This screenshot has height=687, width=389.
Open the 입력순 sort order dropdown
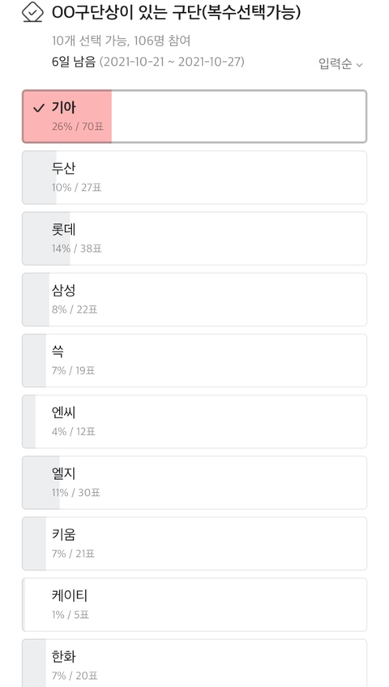coord(340,64)
